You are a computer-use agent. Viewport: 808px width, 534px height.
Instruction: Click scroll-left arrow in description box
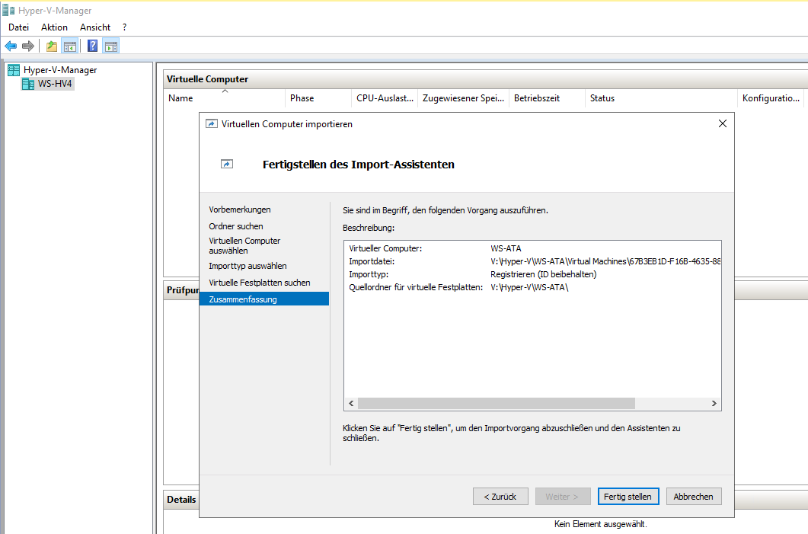point(351,403)
